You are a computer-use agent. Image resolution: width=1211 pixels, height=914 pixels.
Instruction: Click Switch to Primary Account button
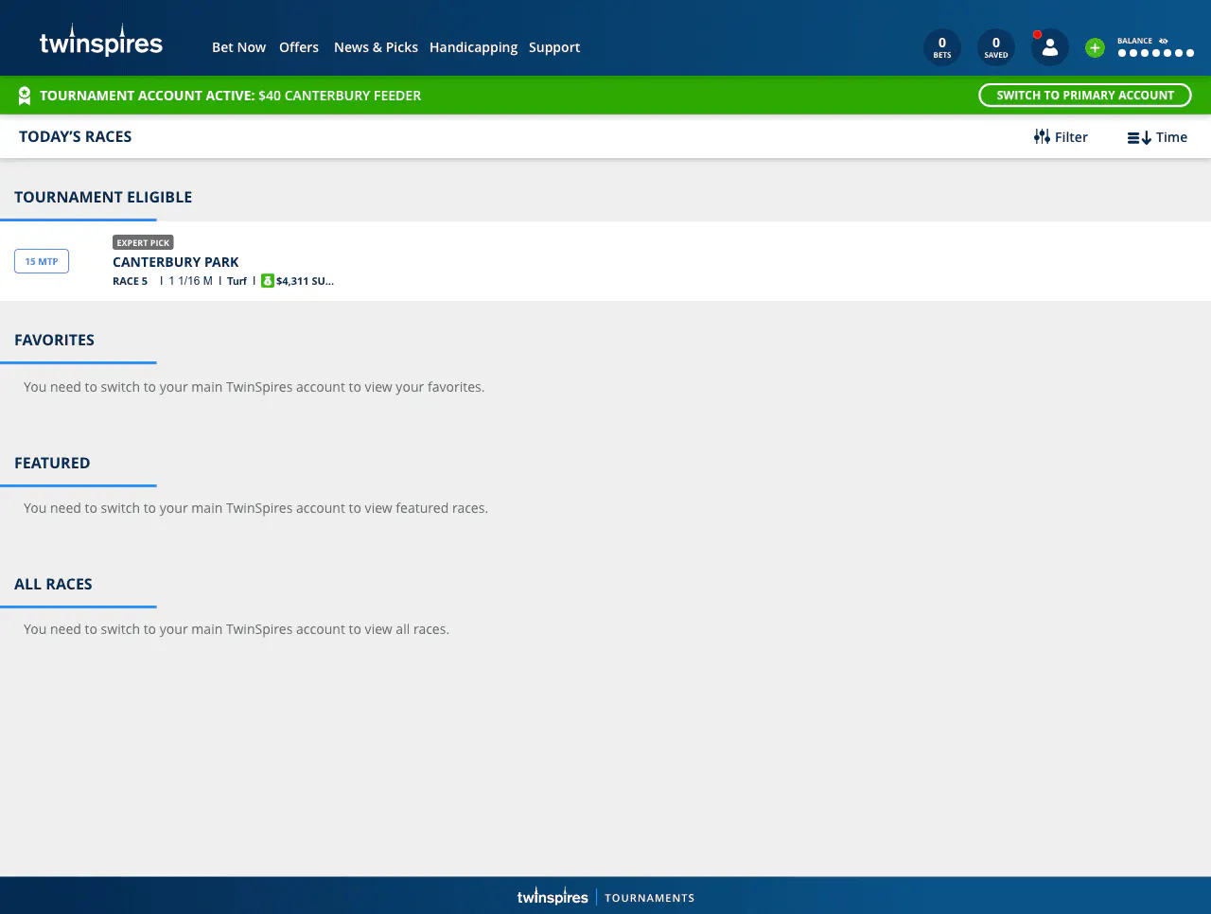coord(1085,96)
